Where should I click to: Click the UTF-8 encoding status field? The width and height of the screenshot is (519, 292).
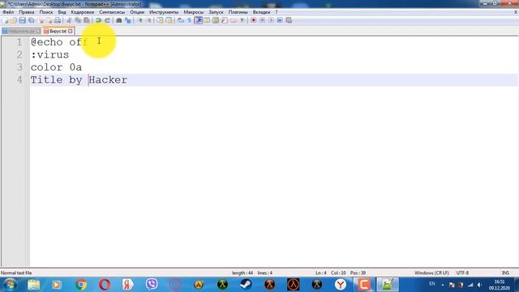[x=462, y=273]
